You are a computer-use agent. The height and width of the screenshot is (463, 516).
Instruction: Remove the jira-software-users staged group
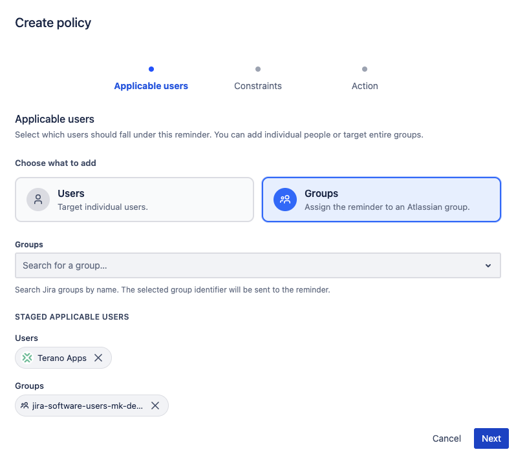pyautogui.click(x=155, y=406)
